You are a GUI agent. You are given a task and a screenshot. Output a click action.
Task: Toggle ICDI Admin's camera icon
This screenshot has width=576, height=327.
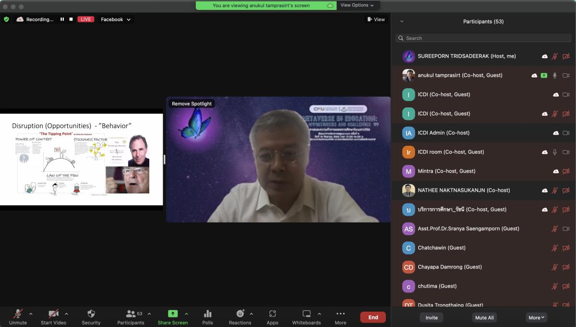click(x=566, y=133)
